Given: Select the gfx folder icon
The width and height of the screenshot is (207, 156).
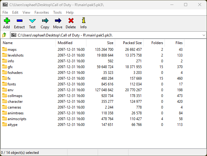Looking at the screenshot, I should click(x=5, y=67).
